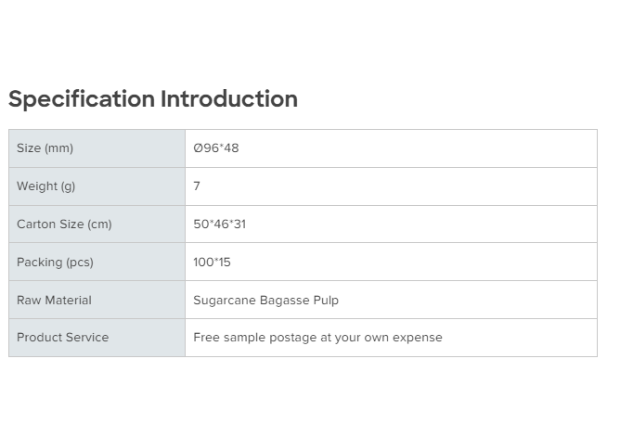Click the Specification Introduction heading
The height and width of the screenshot is (436, 620).
tap(153, 99)
